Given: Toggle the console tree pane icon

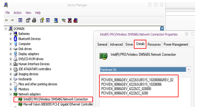Looking at the screenshot, I should click(20, 20).
